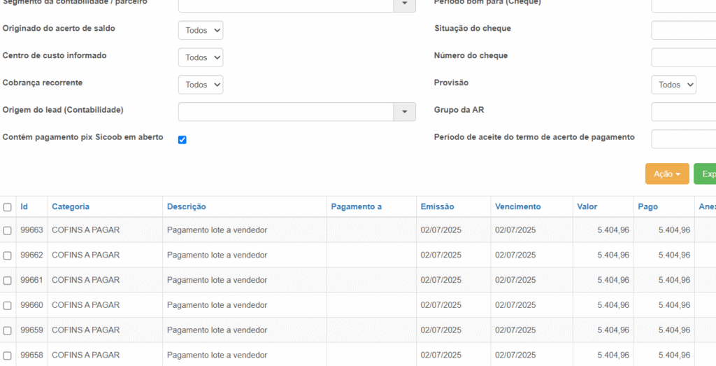Toggle the select-all checkbox in table header
This screenshot has height=366, width=716.
(8, 207)
